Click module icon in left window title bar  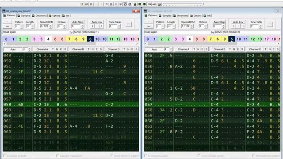4,11
